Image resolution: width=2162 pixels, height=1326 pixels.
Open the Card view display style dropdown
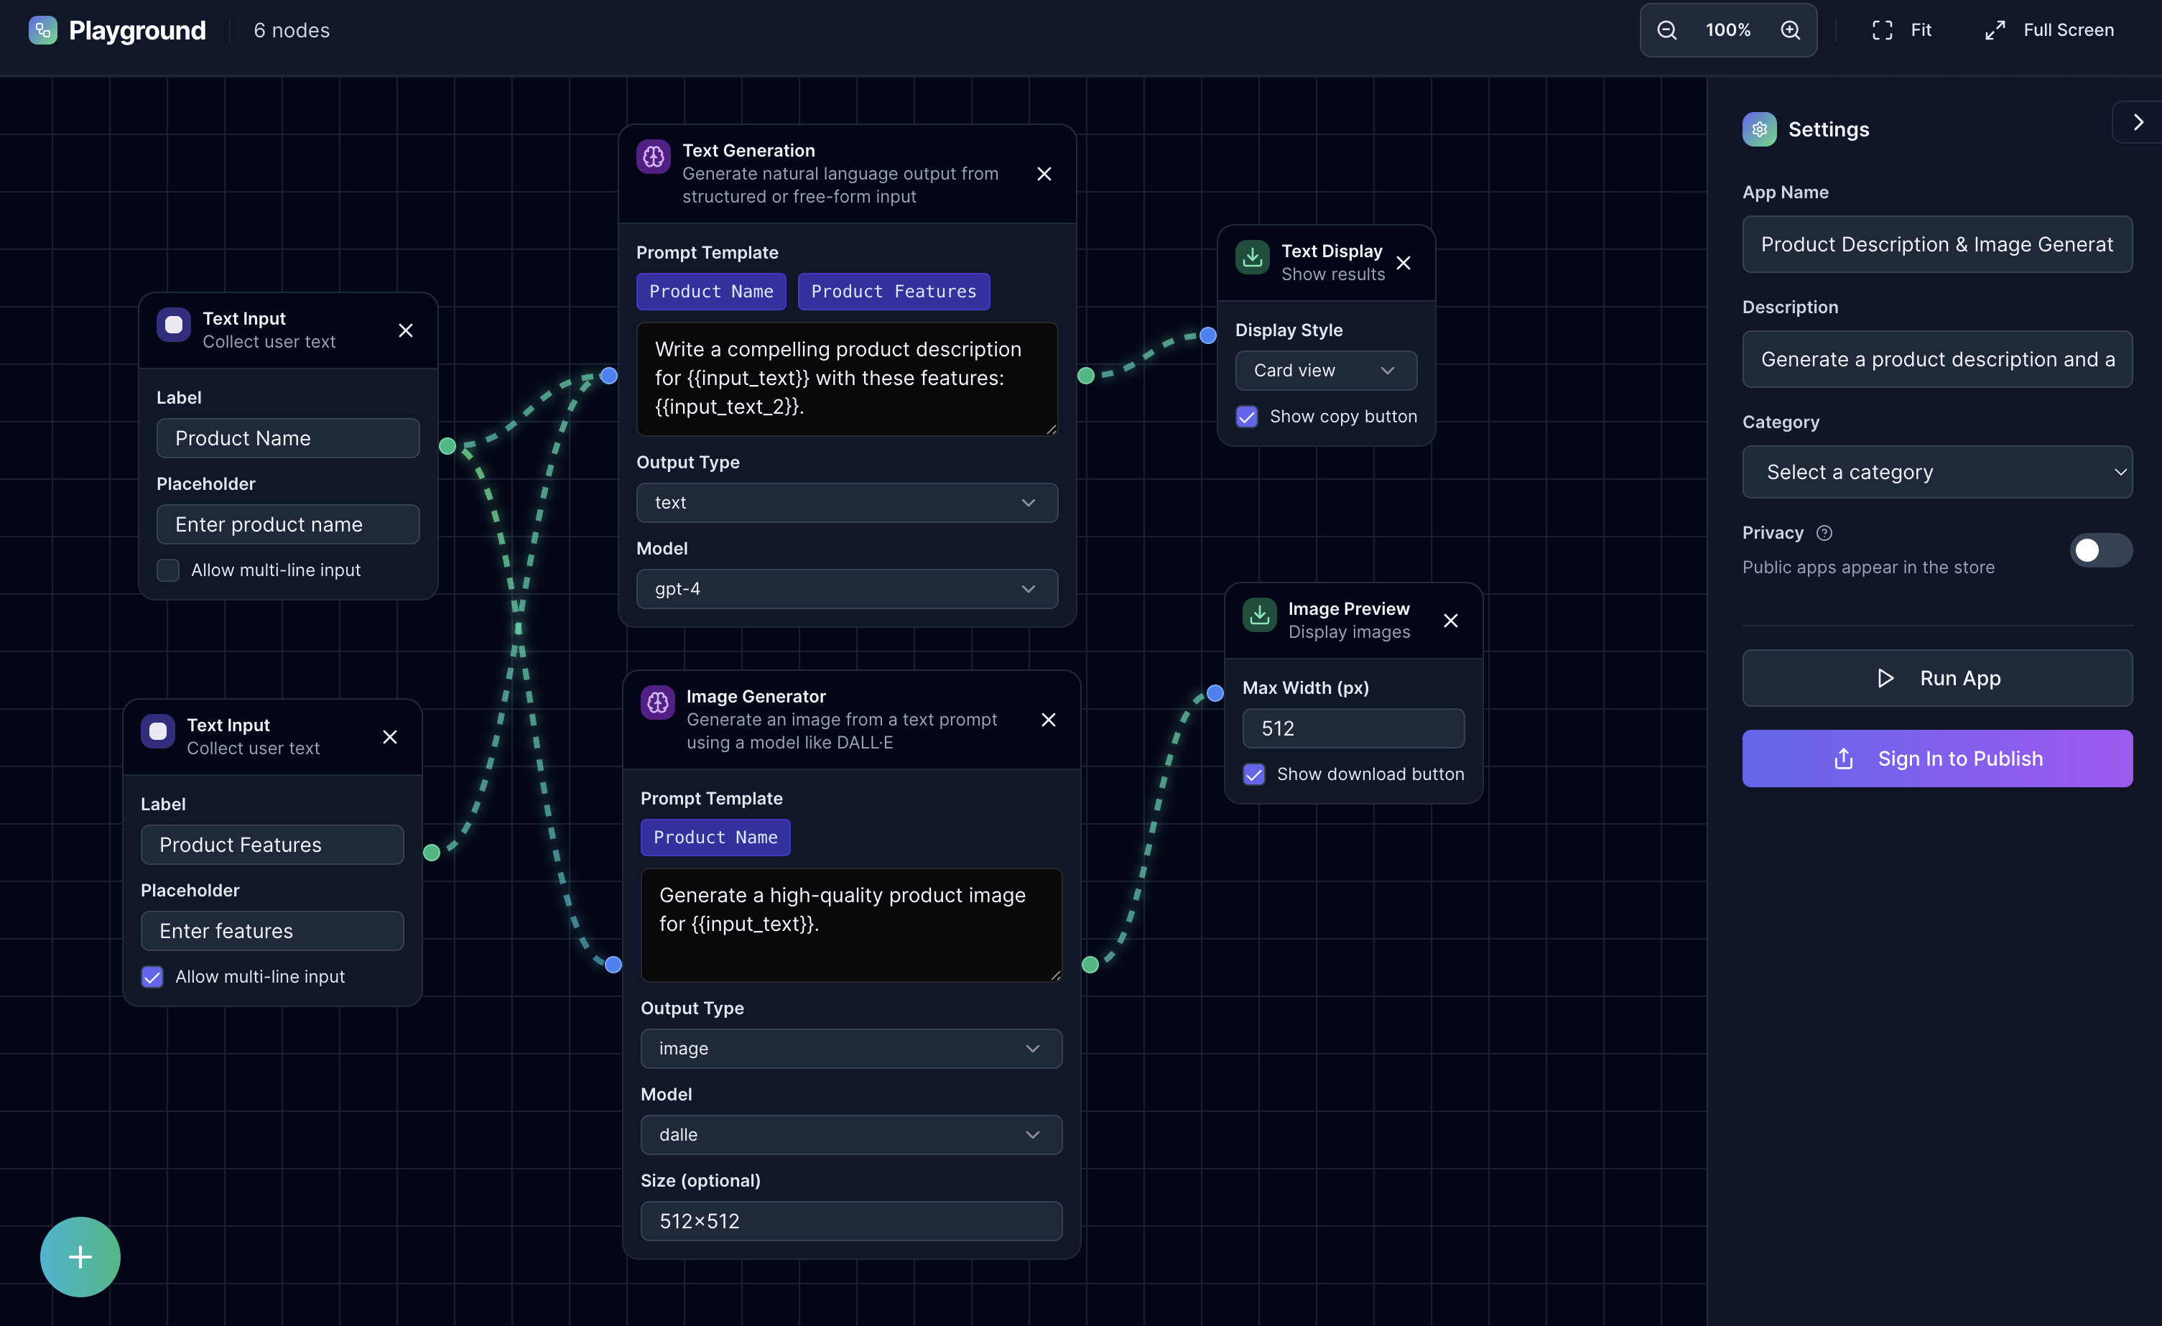1325,371
